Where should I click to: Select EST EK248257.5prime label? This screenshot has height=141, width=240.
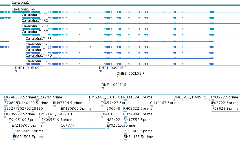[x=19, y=97]
